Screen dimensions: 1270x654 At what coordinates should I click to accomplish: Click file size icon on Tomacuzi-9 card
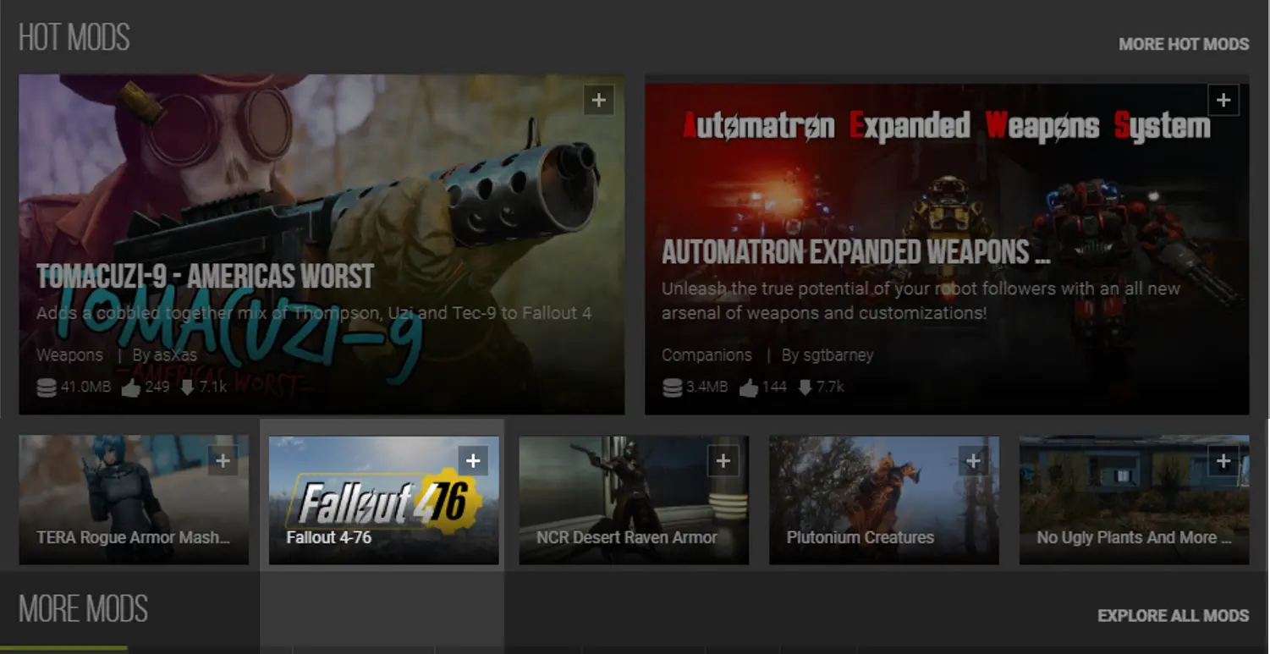[47, 388]
